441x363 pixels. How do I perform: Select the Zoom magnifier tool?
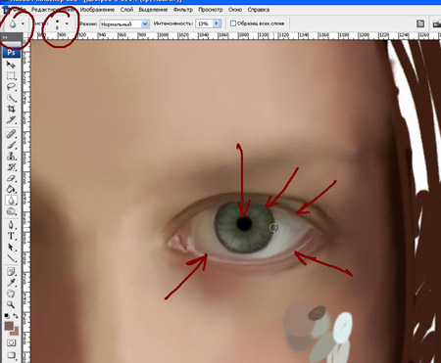click(x=11, y=304)
